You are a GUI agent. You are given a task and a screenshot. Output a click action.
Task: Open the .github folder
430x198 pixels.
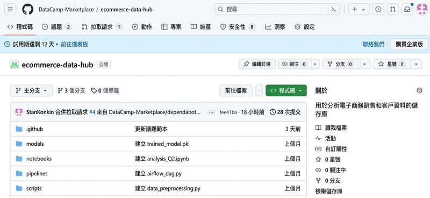pyautogui.click(x=34, y=129)
